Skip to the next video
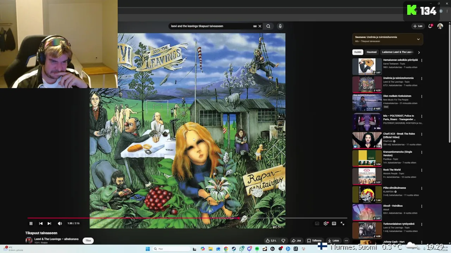 pyautogui.click(x=49, y=223)
